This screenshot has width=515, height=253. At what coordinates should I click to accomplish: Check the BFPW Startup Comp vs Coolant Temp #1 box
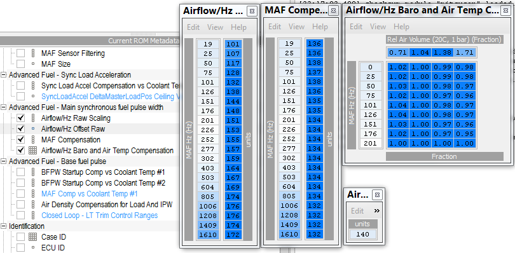point(21,172)
